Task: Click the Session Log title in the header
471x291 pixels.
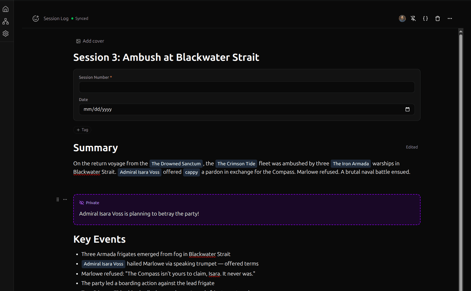Action: tap(56, 18)
